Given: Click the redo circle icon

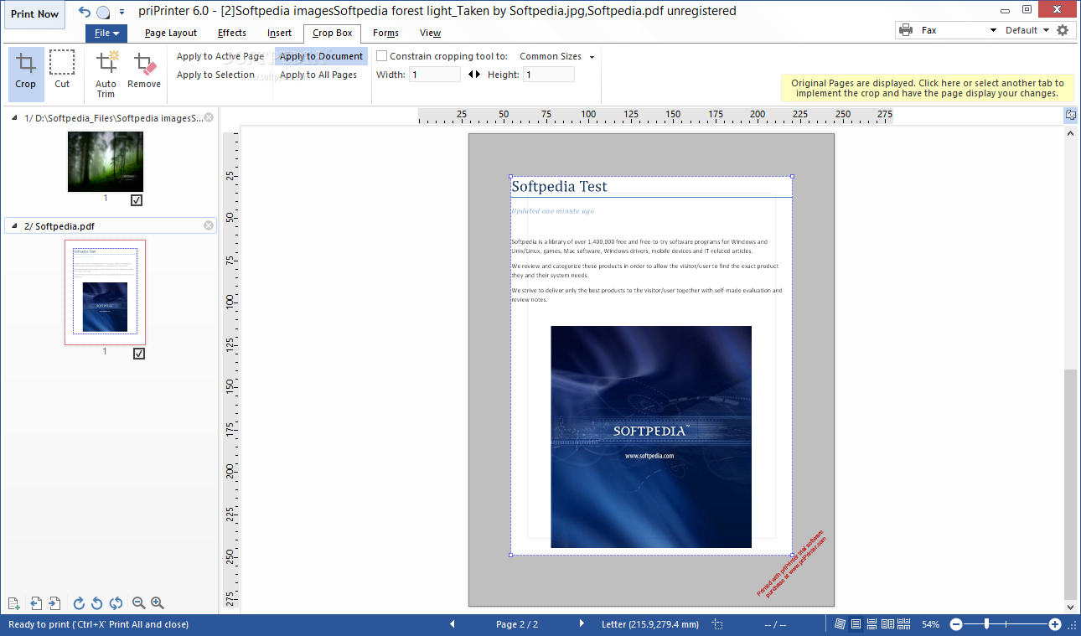Looking at the screenshot, I should pyautogui.click(x=103, y=12).
